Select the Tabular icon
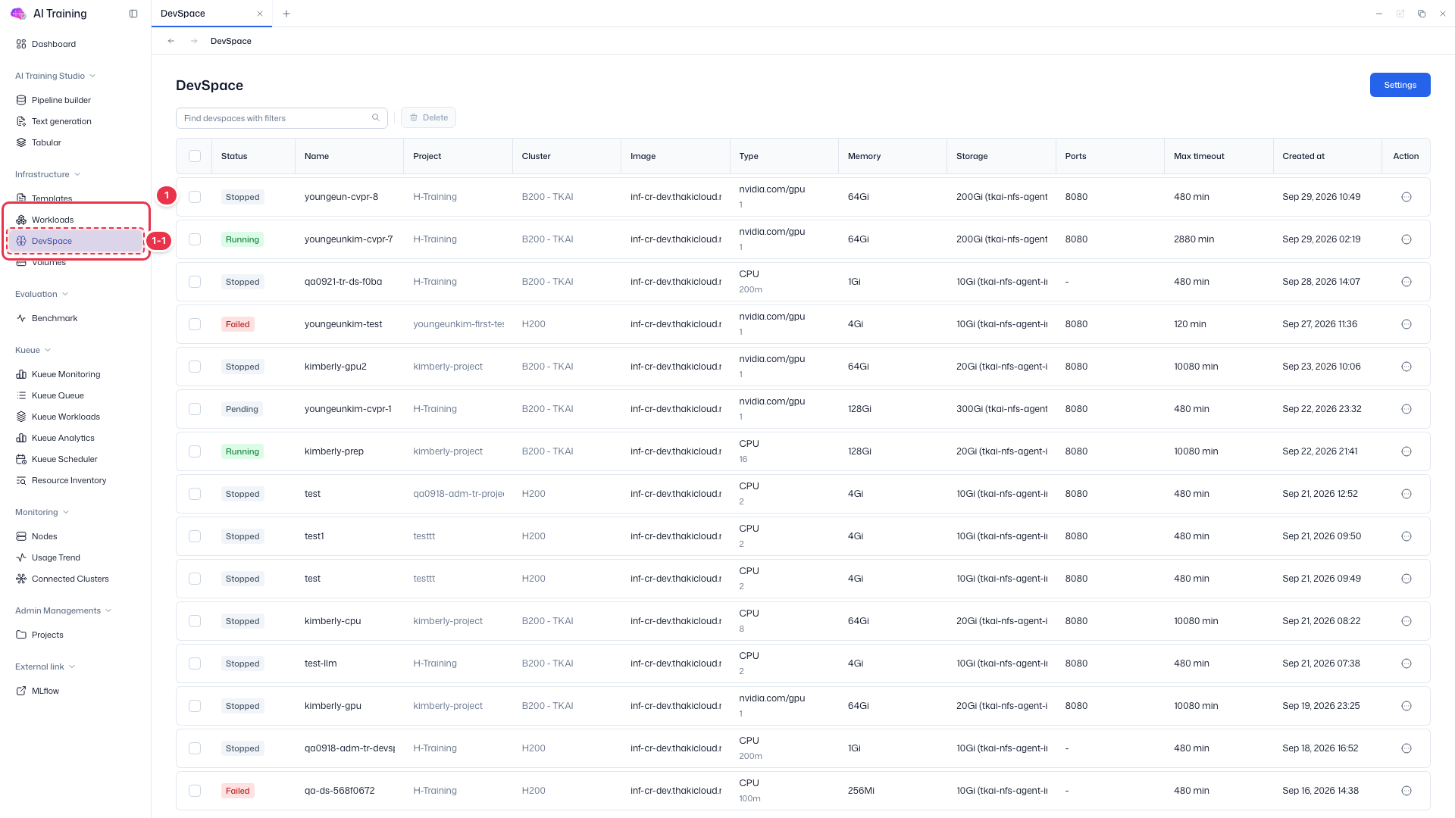 click(x=21, y=142)
